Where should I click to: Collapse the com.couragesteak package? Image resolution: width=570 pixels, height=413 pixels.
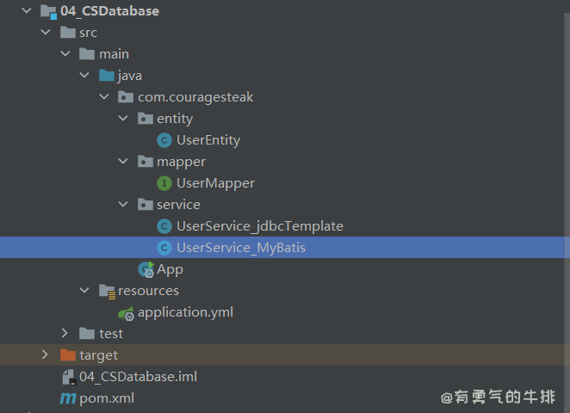pyautogui.click(x=104, y=97)
